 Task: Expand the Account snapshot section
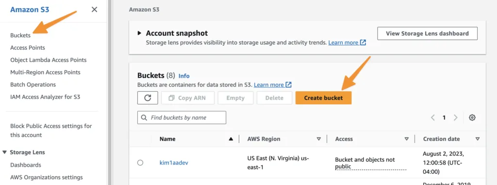139,33
